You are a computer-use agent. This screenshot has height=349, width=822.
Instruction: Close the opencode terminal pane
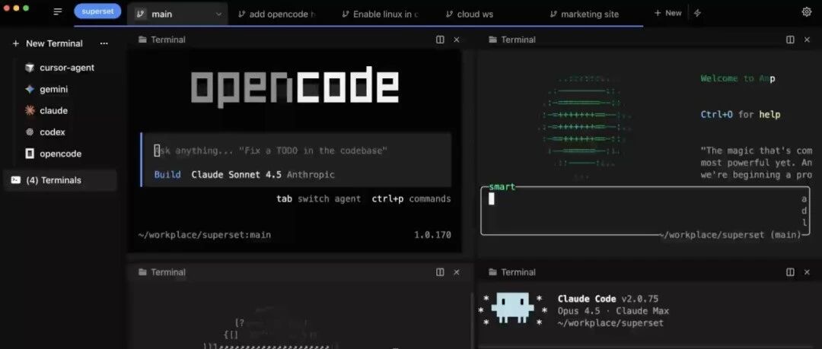coord(457,40)
